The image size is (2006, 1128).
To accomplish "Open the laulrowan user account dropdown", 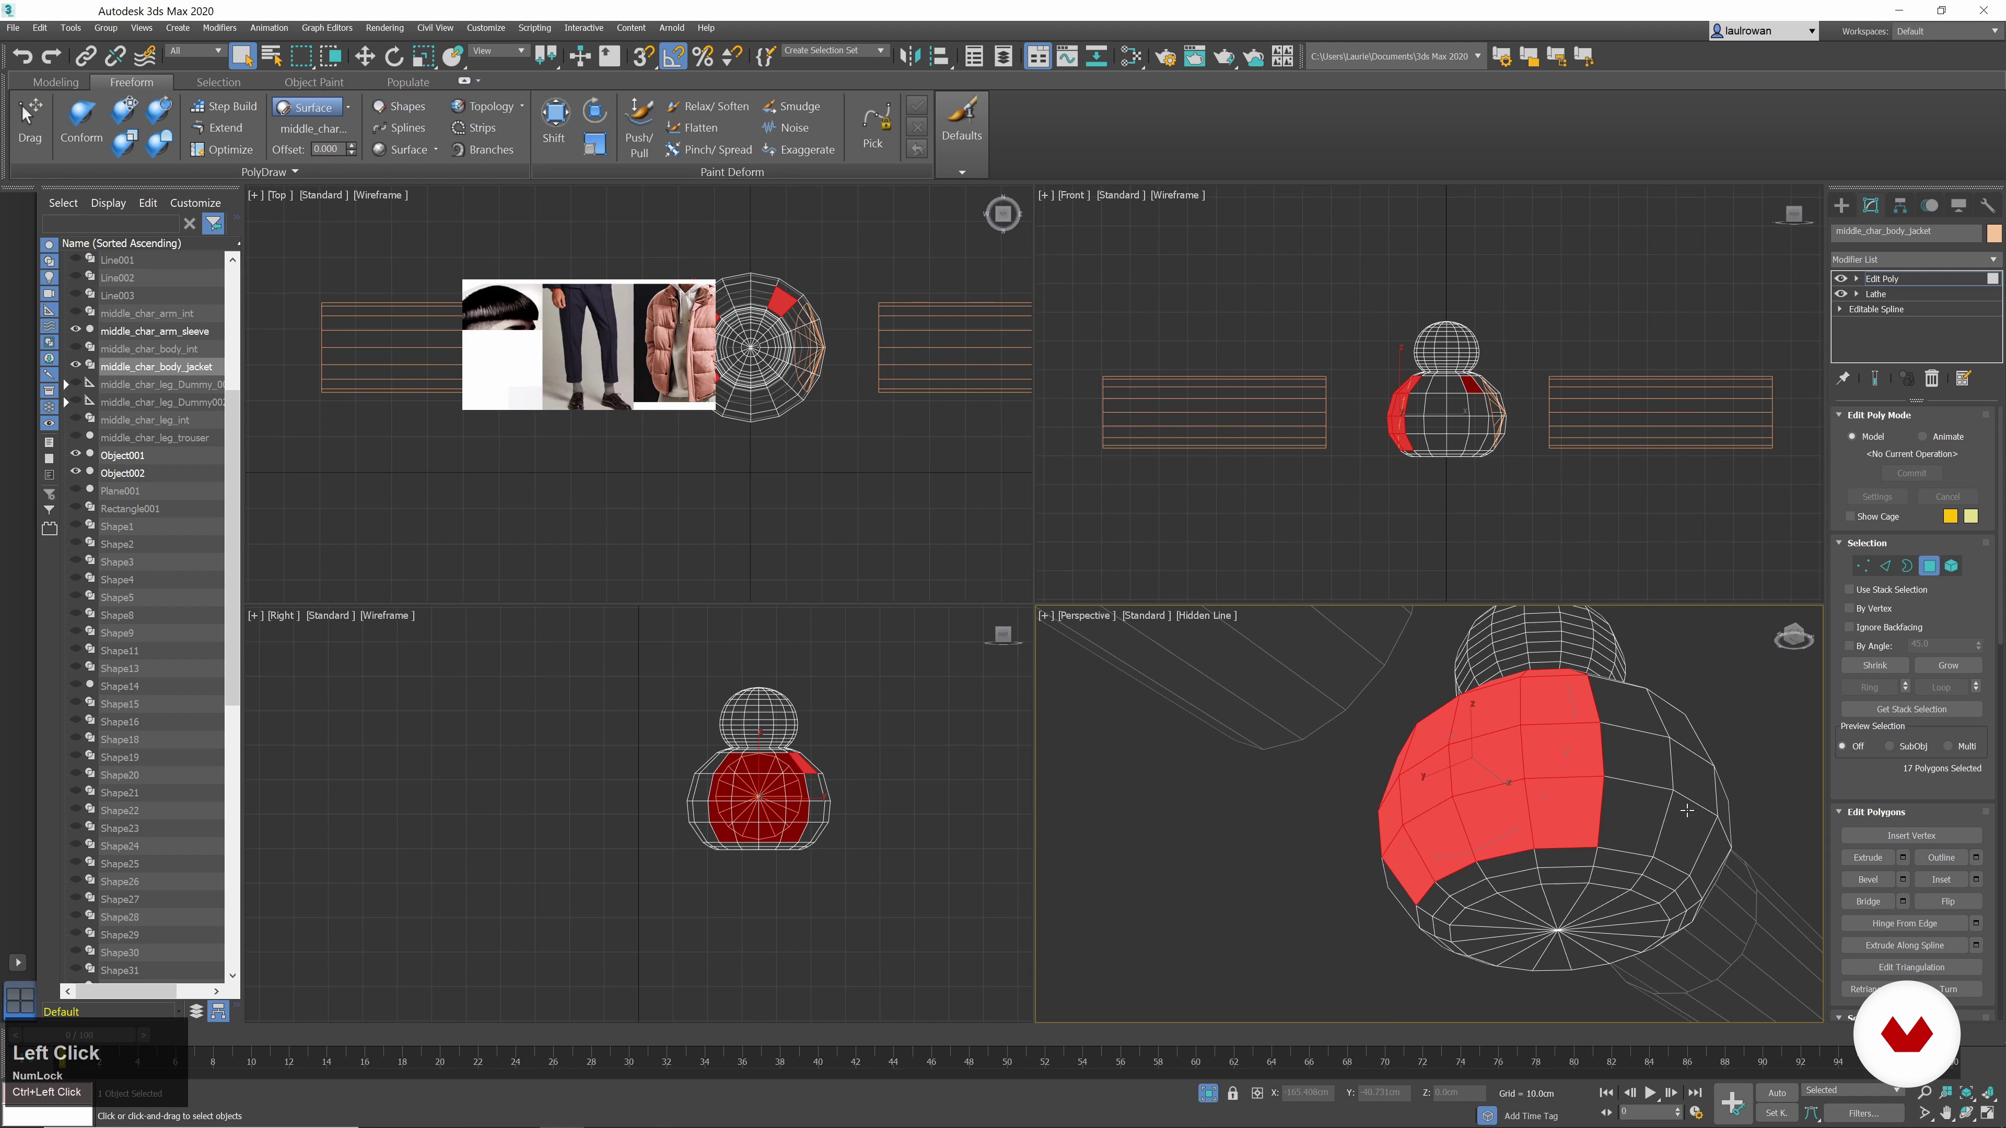I will [1764, 31].
